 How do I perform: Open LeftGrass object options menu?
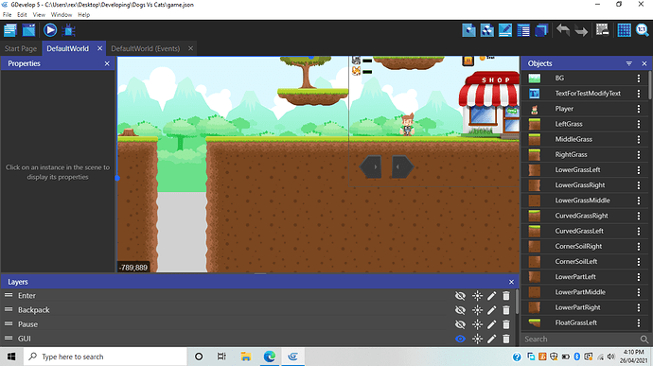click(x=639, y=124)
